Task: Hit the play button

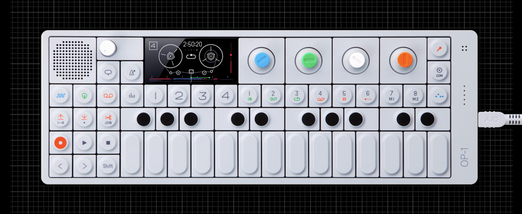Action: [x=84, y=143]
